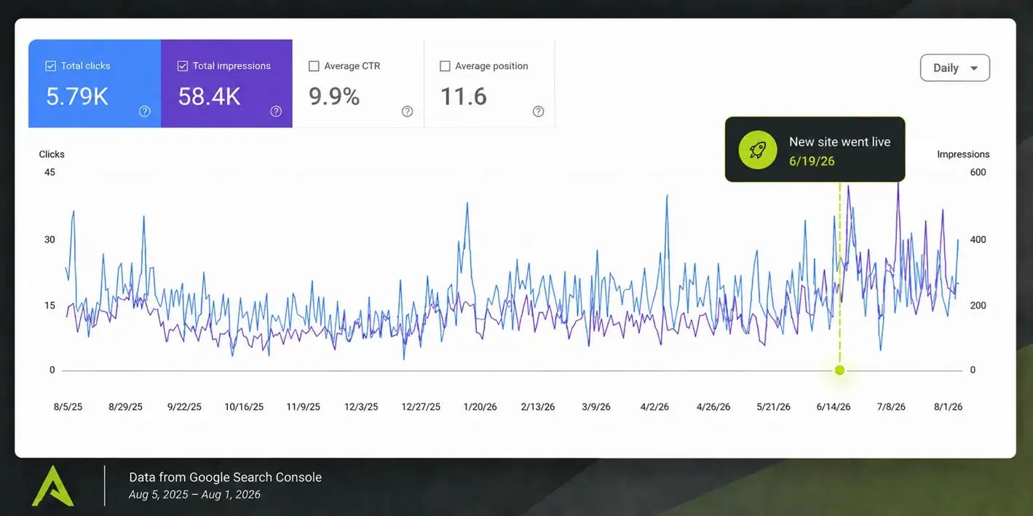
Task: Click the 6/14/26 date axis label
Action: click(x=833, y=407)
